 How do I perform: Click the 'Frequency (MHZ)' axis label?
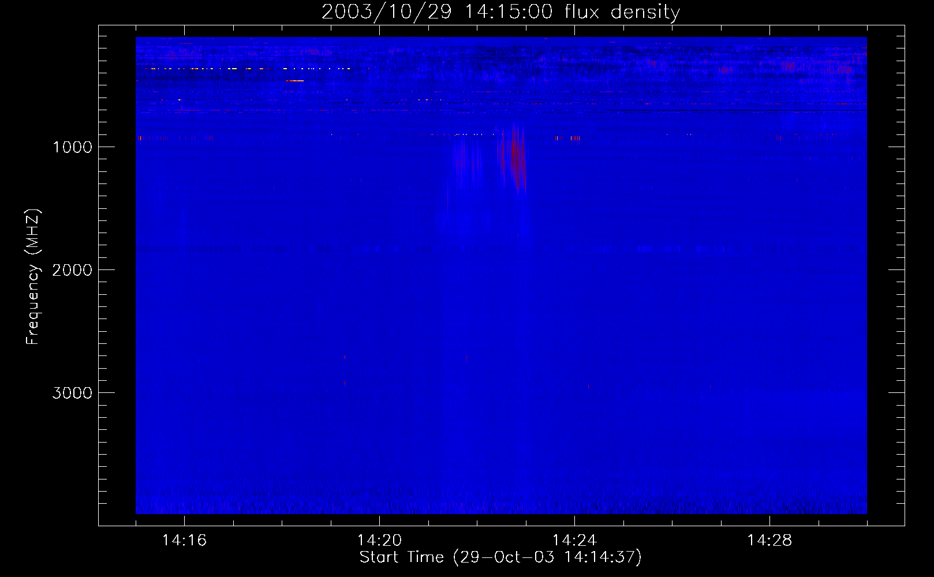point(33,277)
